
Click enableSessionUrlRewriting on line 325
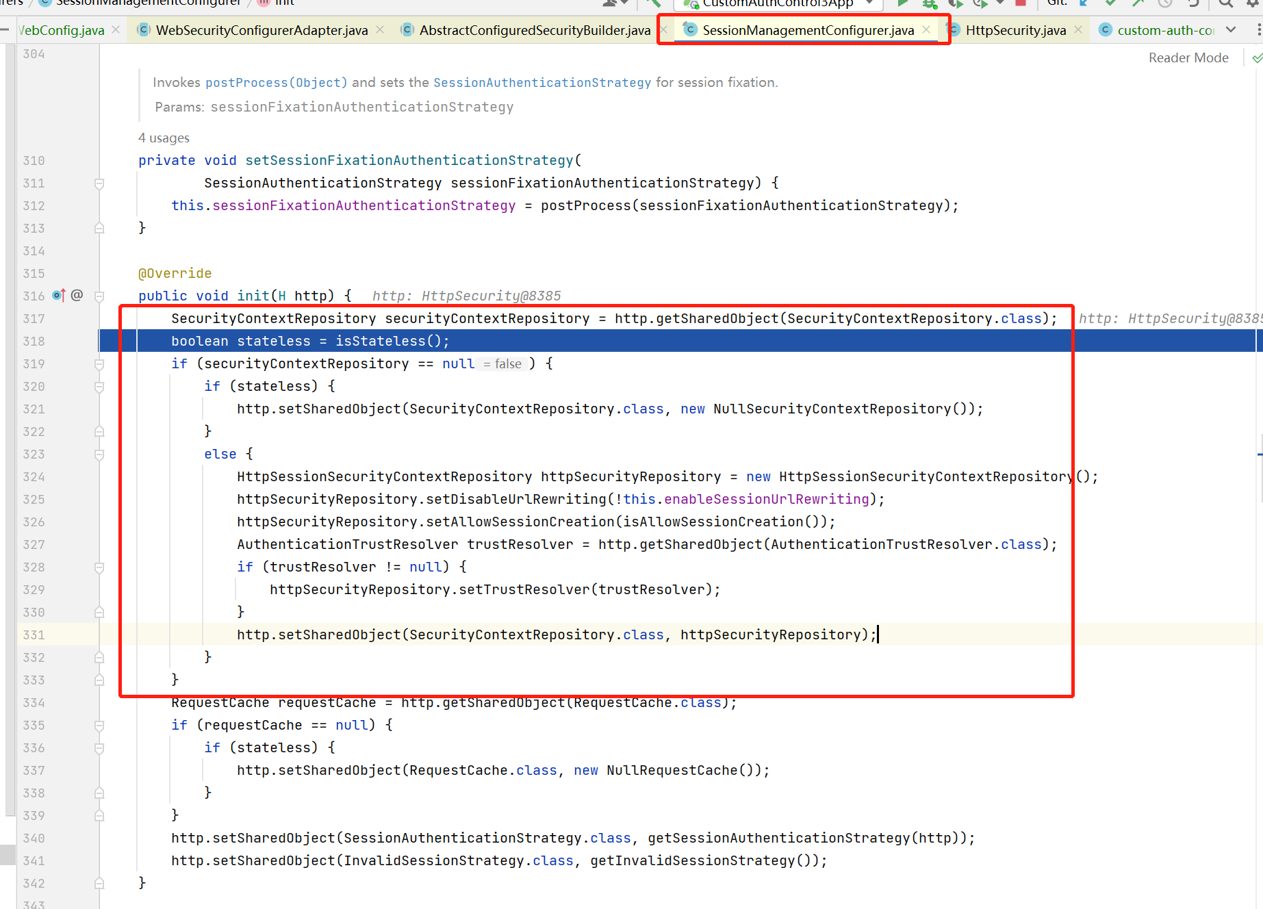(x=767, y=499)
